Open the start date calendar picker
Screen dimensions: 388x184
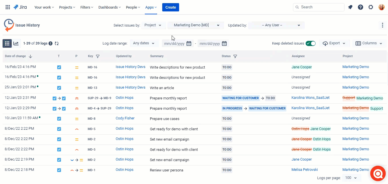(189, 43)
